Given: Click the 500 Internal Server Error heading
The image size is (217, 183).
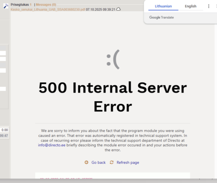Looking at the screenshot, I should pos(112,97).
